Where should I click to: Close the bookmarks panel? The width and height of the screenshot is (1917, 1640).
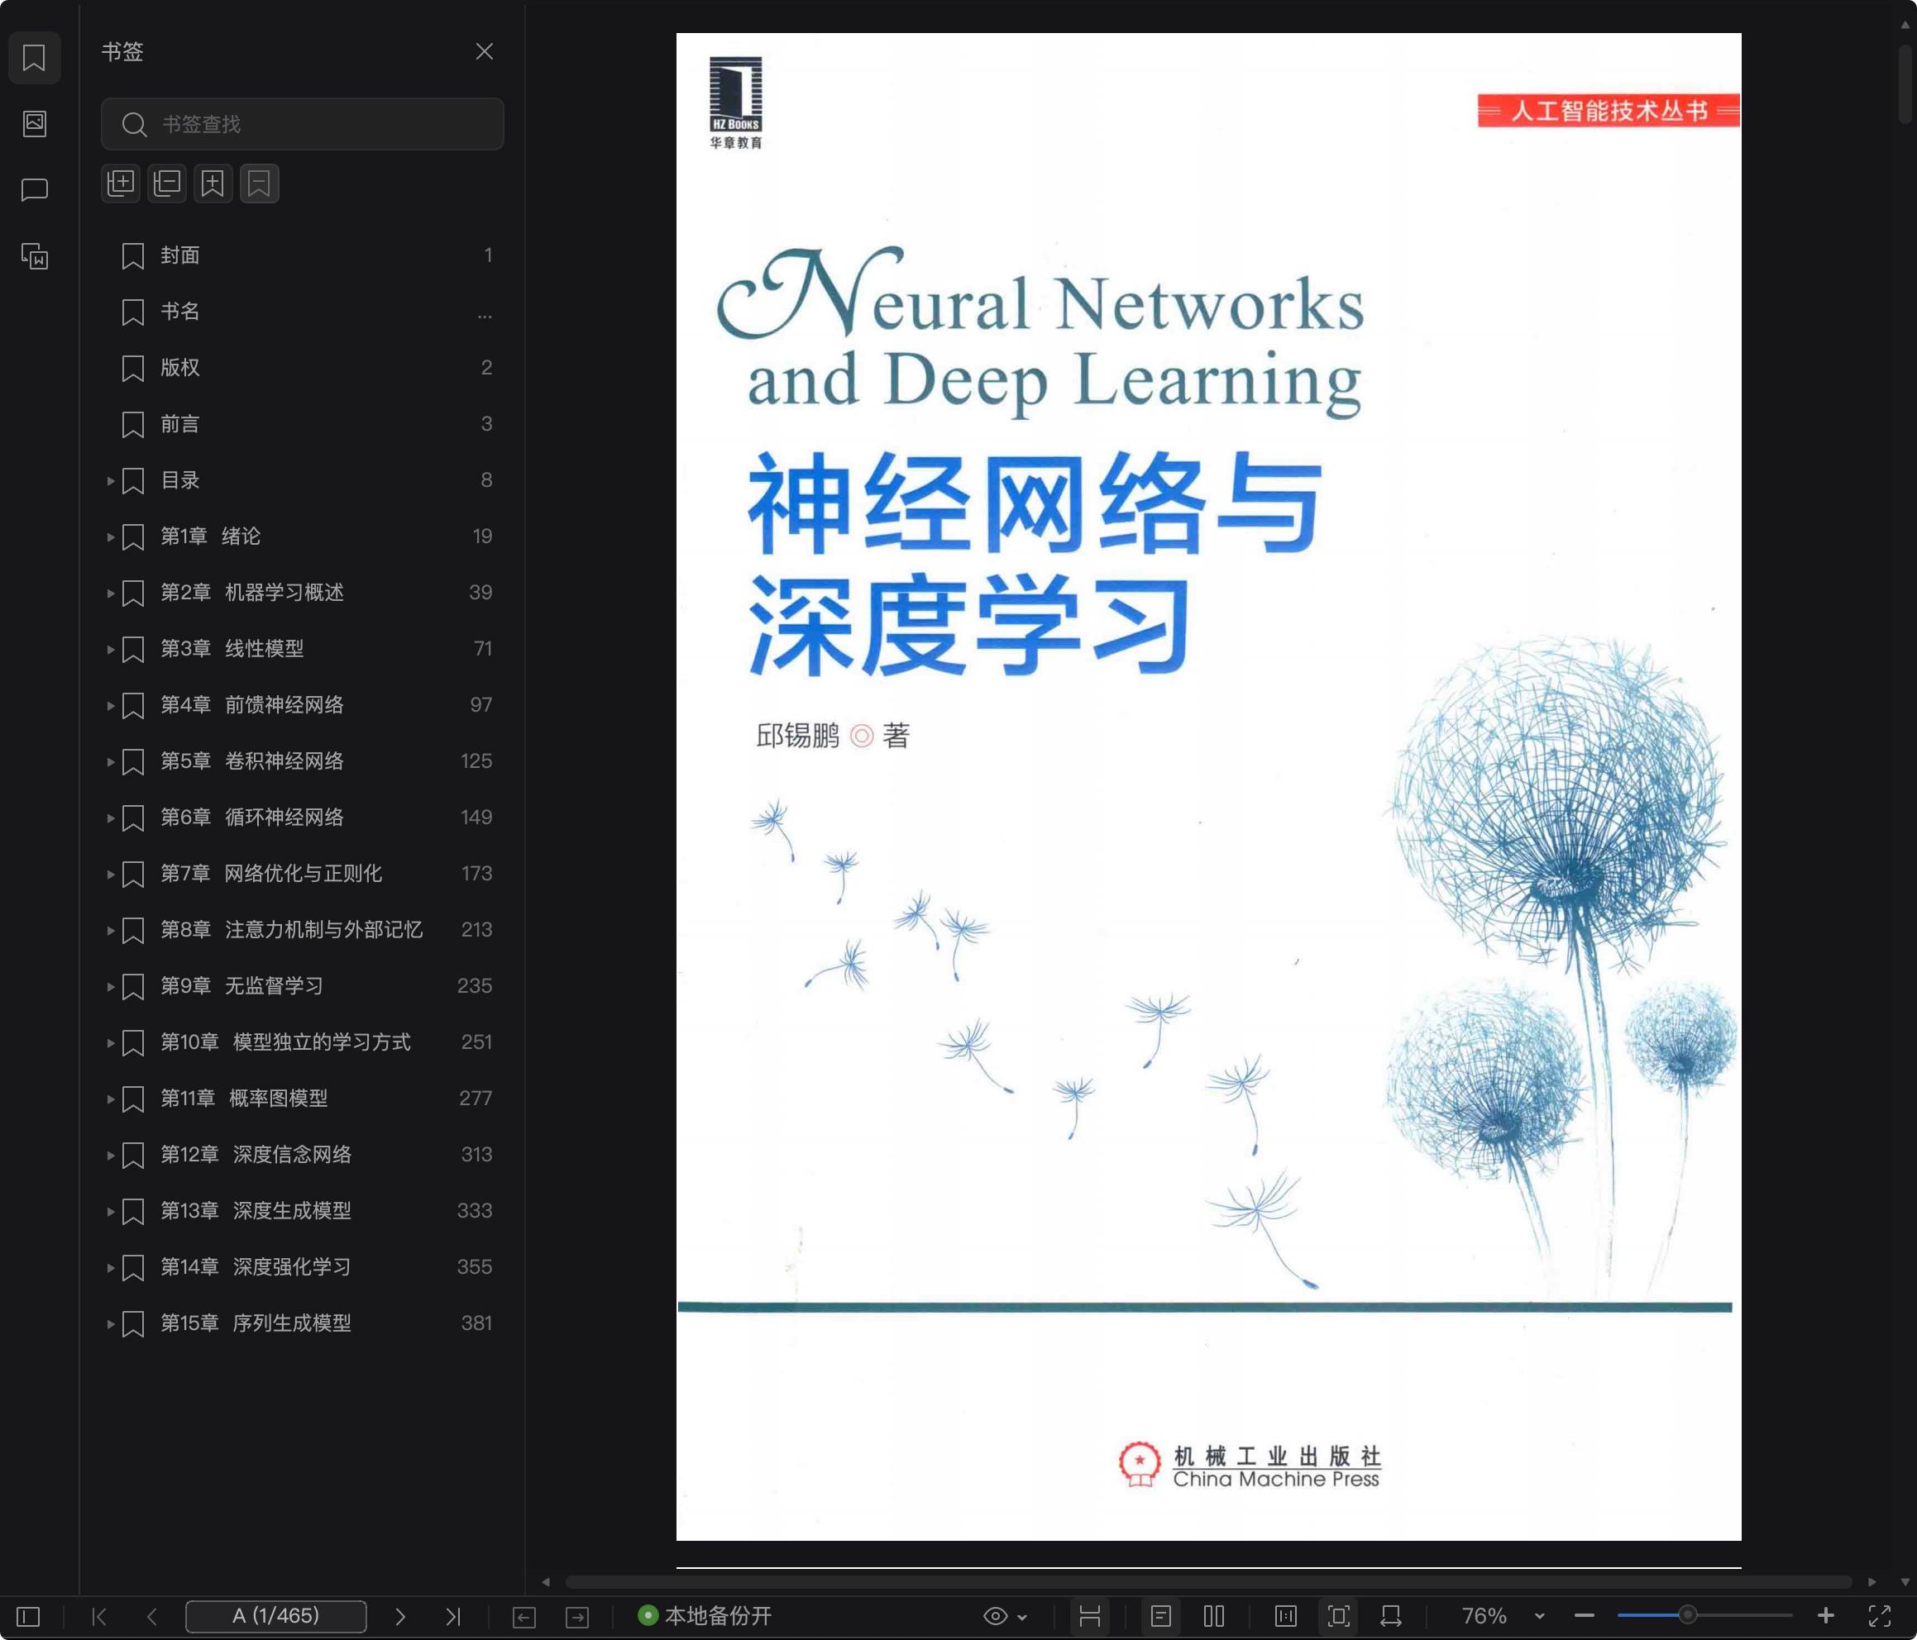(x=484, y=52)
